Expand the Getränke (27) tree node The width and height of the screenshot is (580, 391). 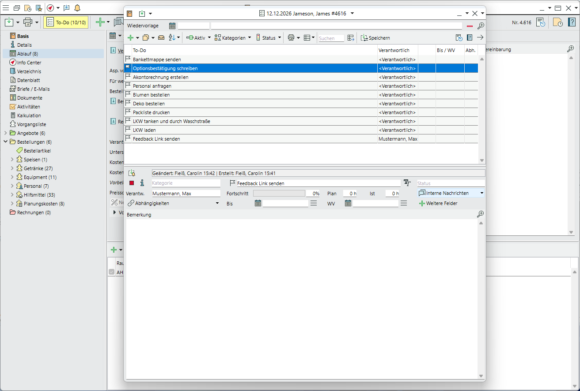coord(12,168)
